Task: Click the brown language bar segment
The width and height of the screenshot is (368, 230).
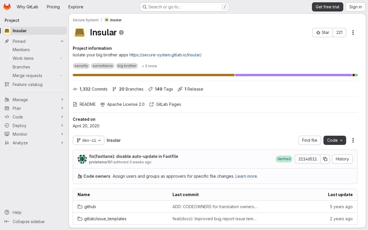Action: pyautogui.click(x=154, y=75)
